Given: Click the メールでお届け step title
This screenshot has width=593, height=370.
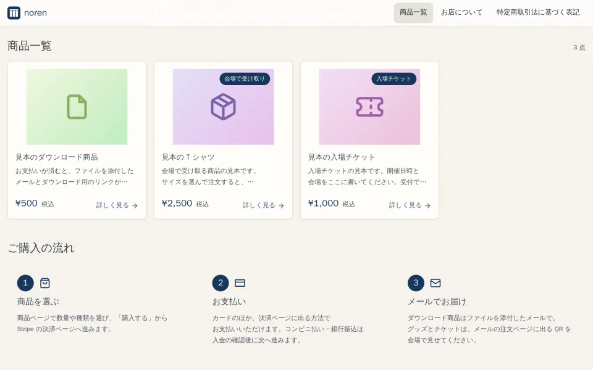Looking at the screenshot, I should pos(437,302).
